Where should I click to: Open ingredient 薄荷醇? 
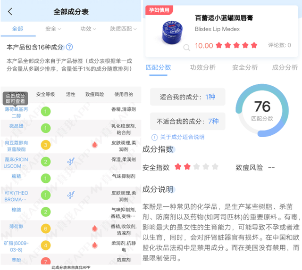tap(16, 226)
